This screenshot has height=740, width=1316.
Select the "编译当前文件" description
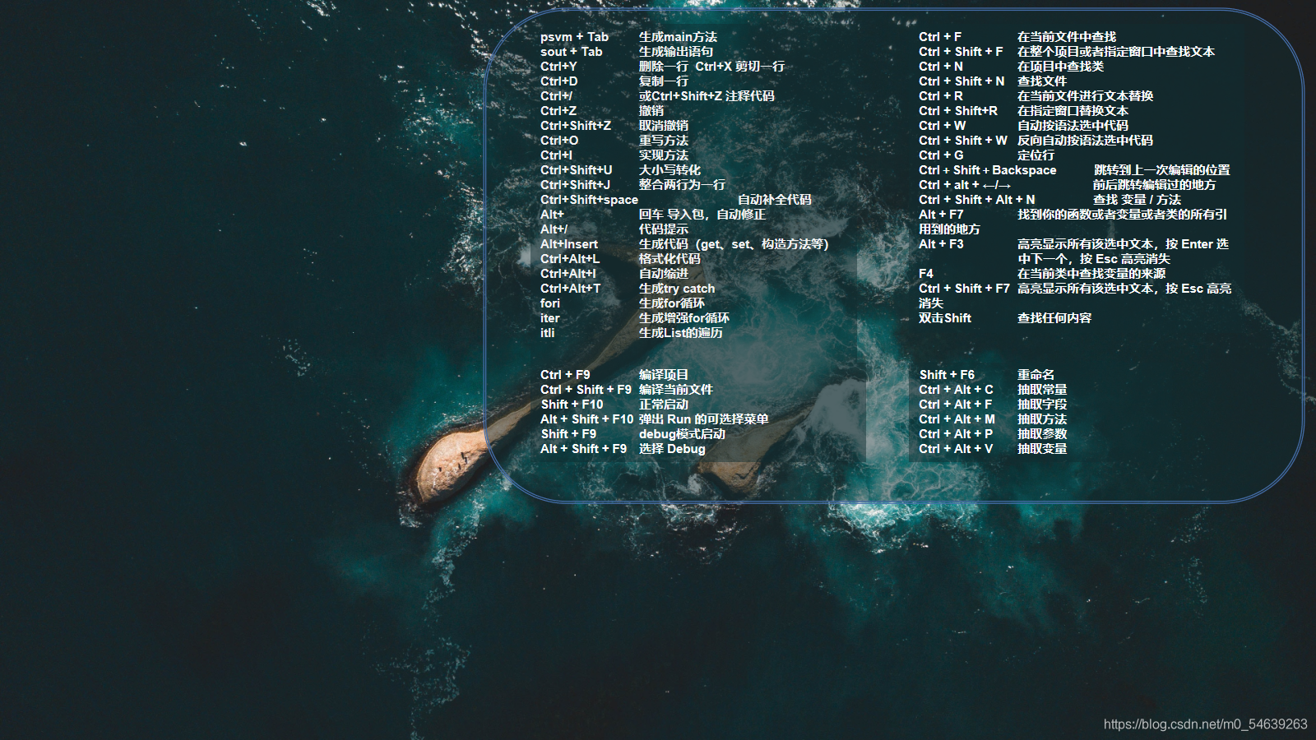point(676,390)
